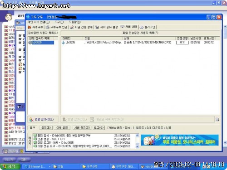
Task: Click the 구루구루 folder taskbar button
Action: [x=95, y=166]
